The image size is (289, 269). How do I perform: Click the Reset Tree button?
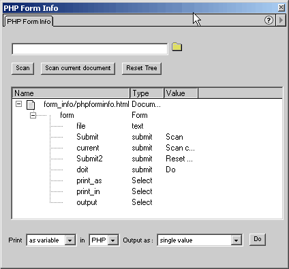142,68
